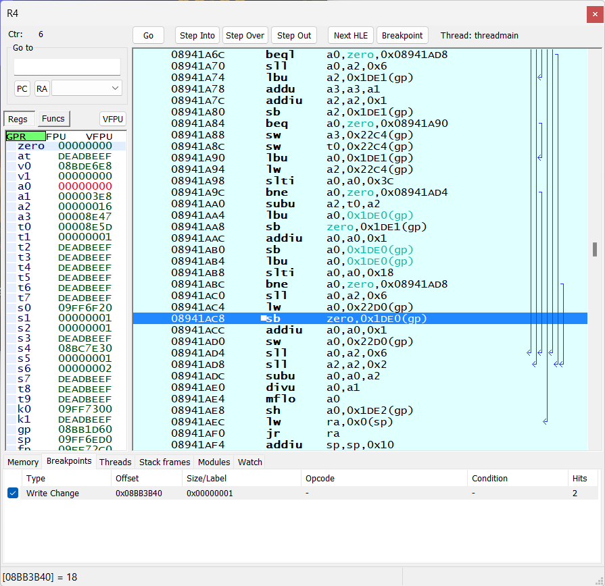The height and width of the screenshot is (586, 605).
Task: Open the Modules tab
Action: pyautogui.click(x=214, y=462)
